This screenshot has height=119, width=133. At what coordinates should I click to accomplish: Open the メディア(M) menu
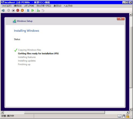pyautogui.click(x=29, y=6)
